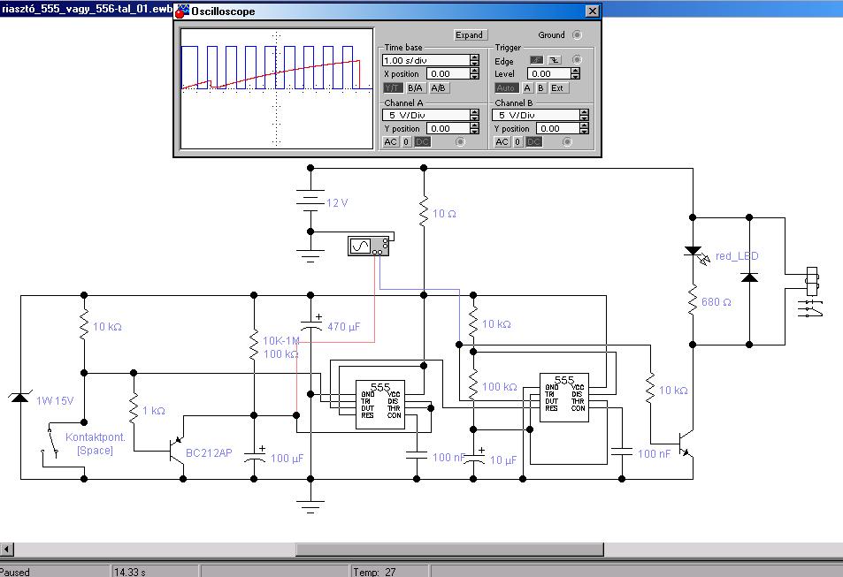Viewport: 843px width, 577px height.
Task: Set Channel A coupling to AC
Action: pos(391,142)
